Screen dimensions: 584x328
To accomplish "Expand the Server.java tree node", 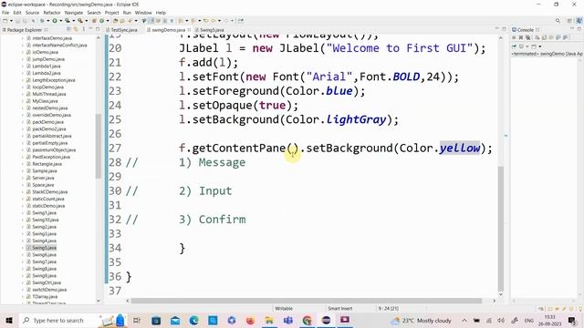I will [23, 178].
